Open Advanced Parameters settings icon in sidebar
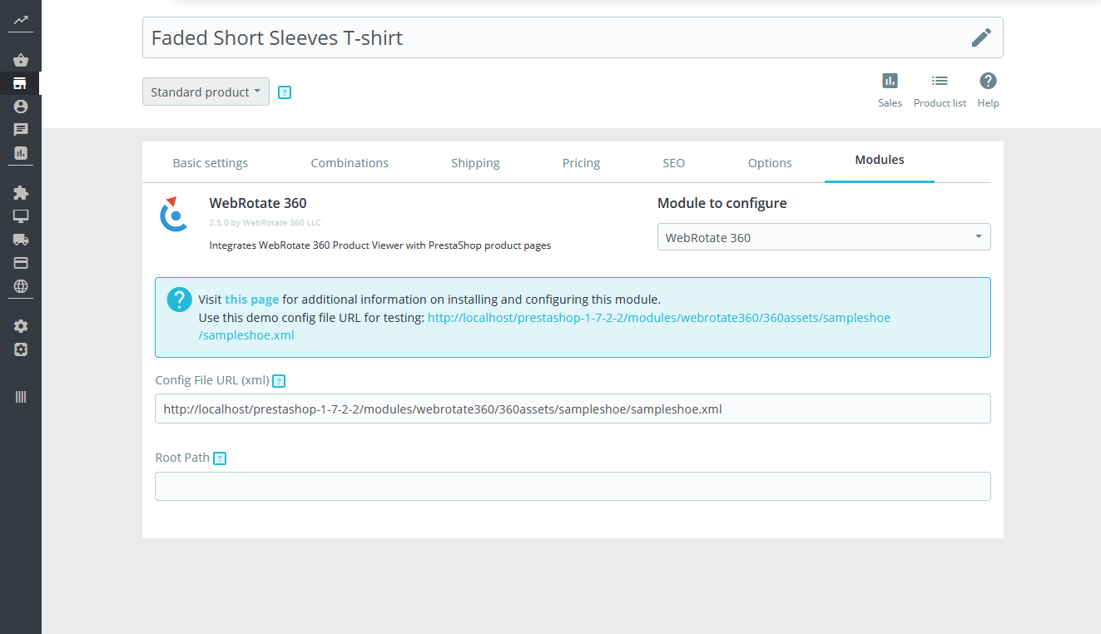This screenshot has width=1101, height=634. coord(21,349)
